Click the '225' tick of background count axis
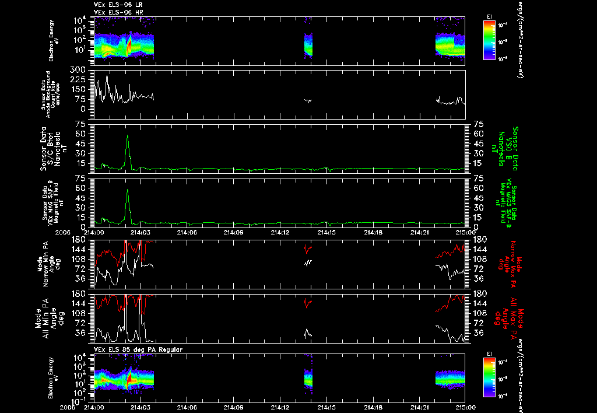This screenshot has width=597, height=413. [78, 80]
